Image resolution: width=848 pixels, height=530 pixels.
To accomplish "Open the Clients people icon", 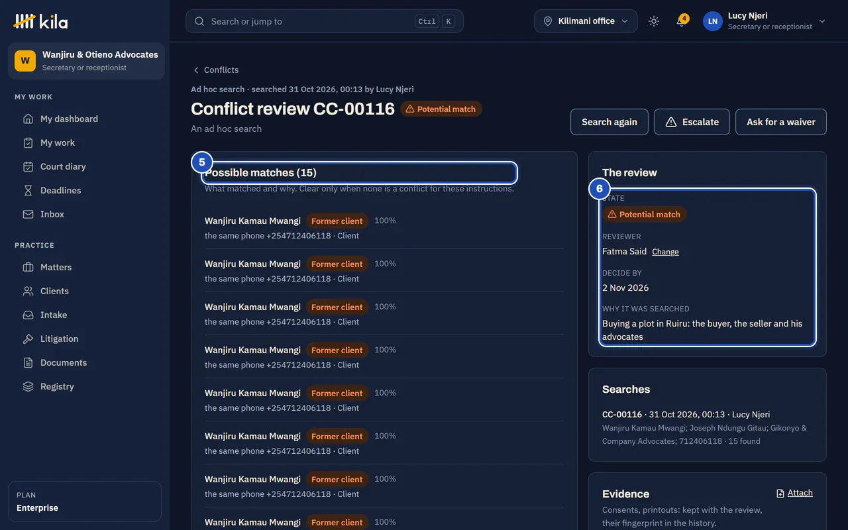I will pos(28,291).
